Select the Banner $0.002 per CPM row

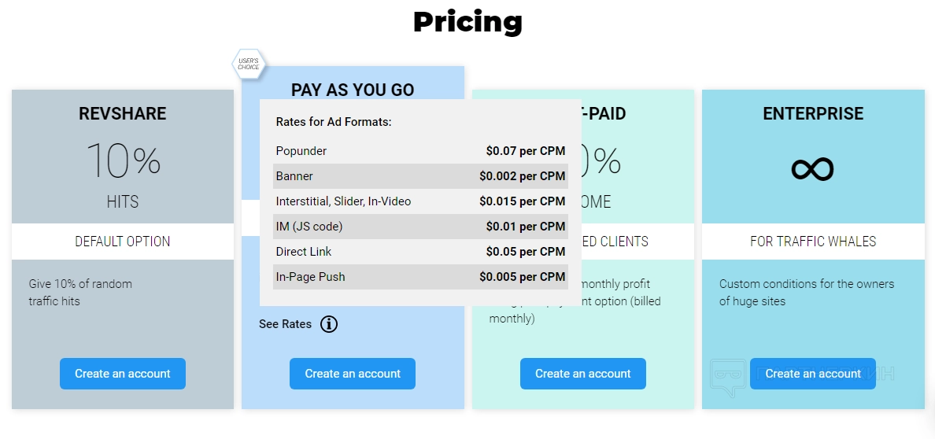pyautogui.click(x=420, y=176)
